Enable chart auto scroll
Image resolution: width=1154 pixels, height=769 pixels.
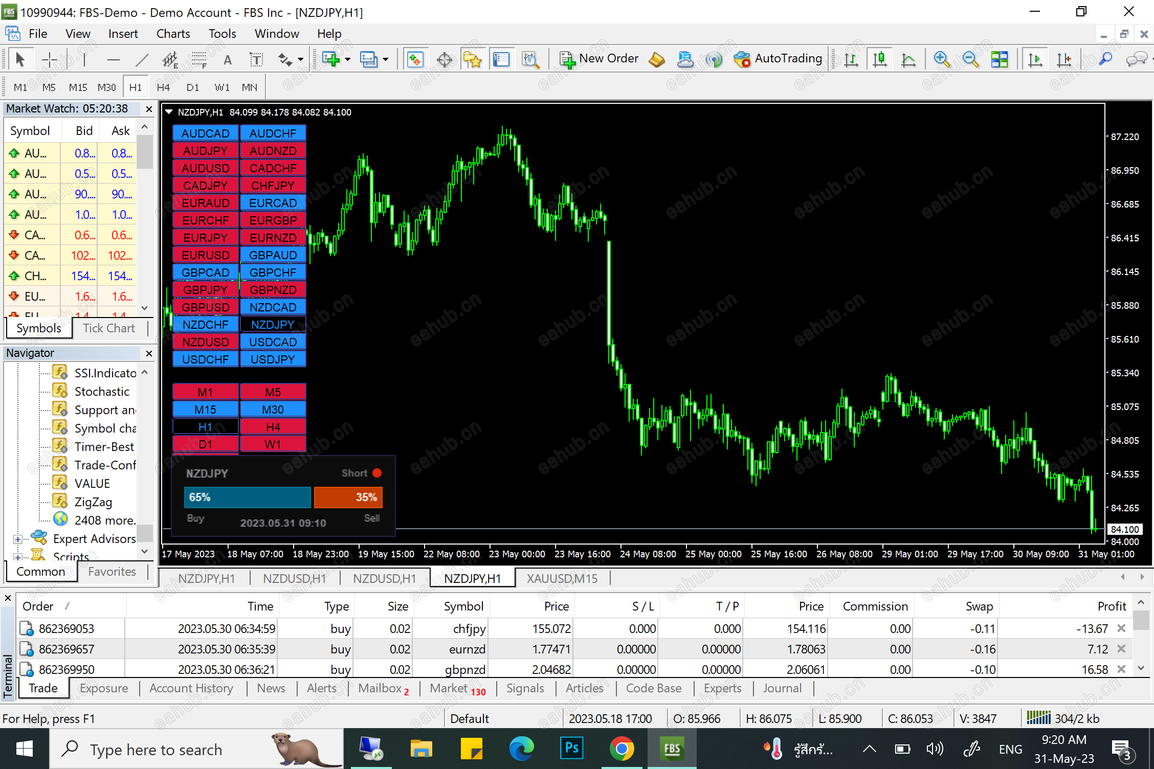point(1035,59)
